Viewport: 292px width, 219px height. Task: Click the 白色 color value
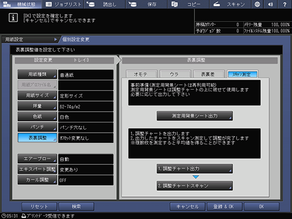click(86, 117)
